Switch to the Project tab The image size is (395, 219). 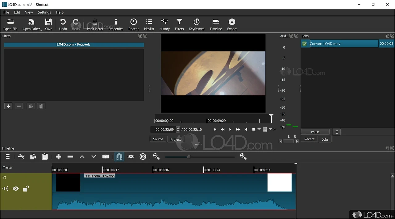tap(175, 139)
